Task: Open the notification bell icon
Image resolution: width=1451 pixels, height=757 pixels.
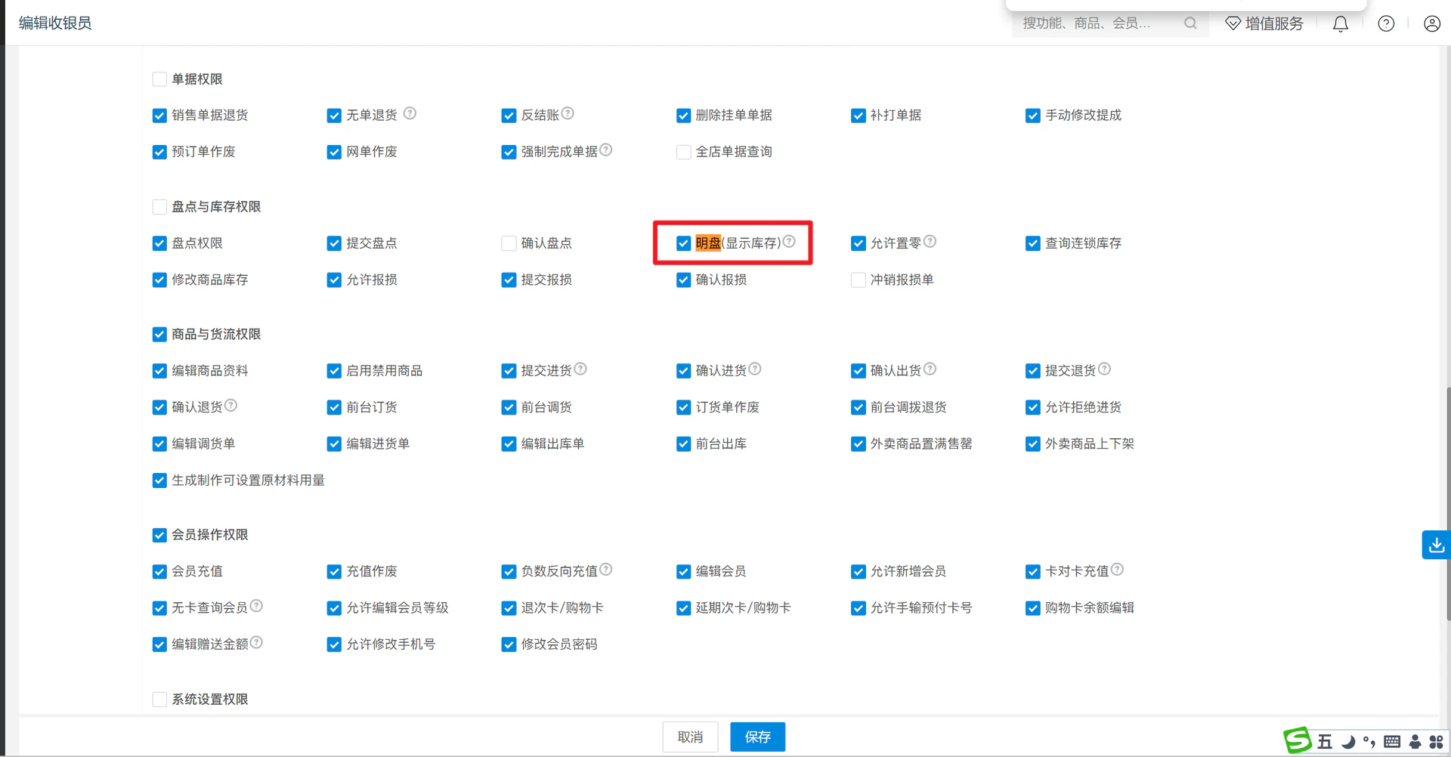Action: 1340,24
